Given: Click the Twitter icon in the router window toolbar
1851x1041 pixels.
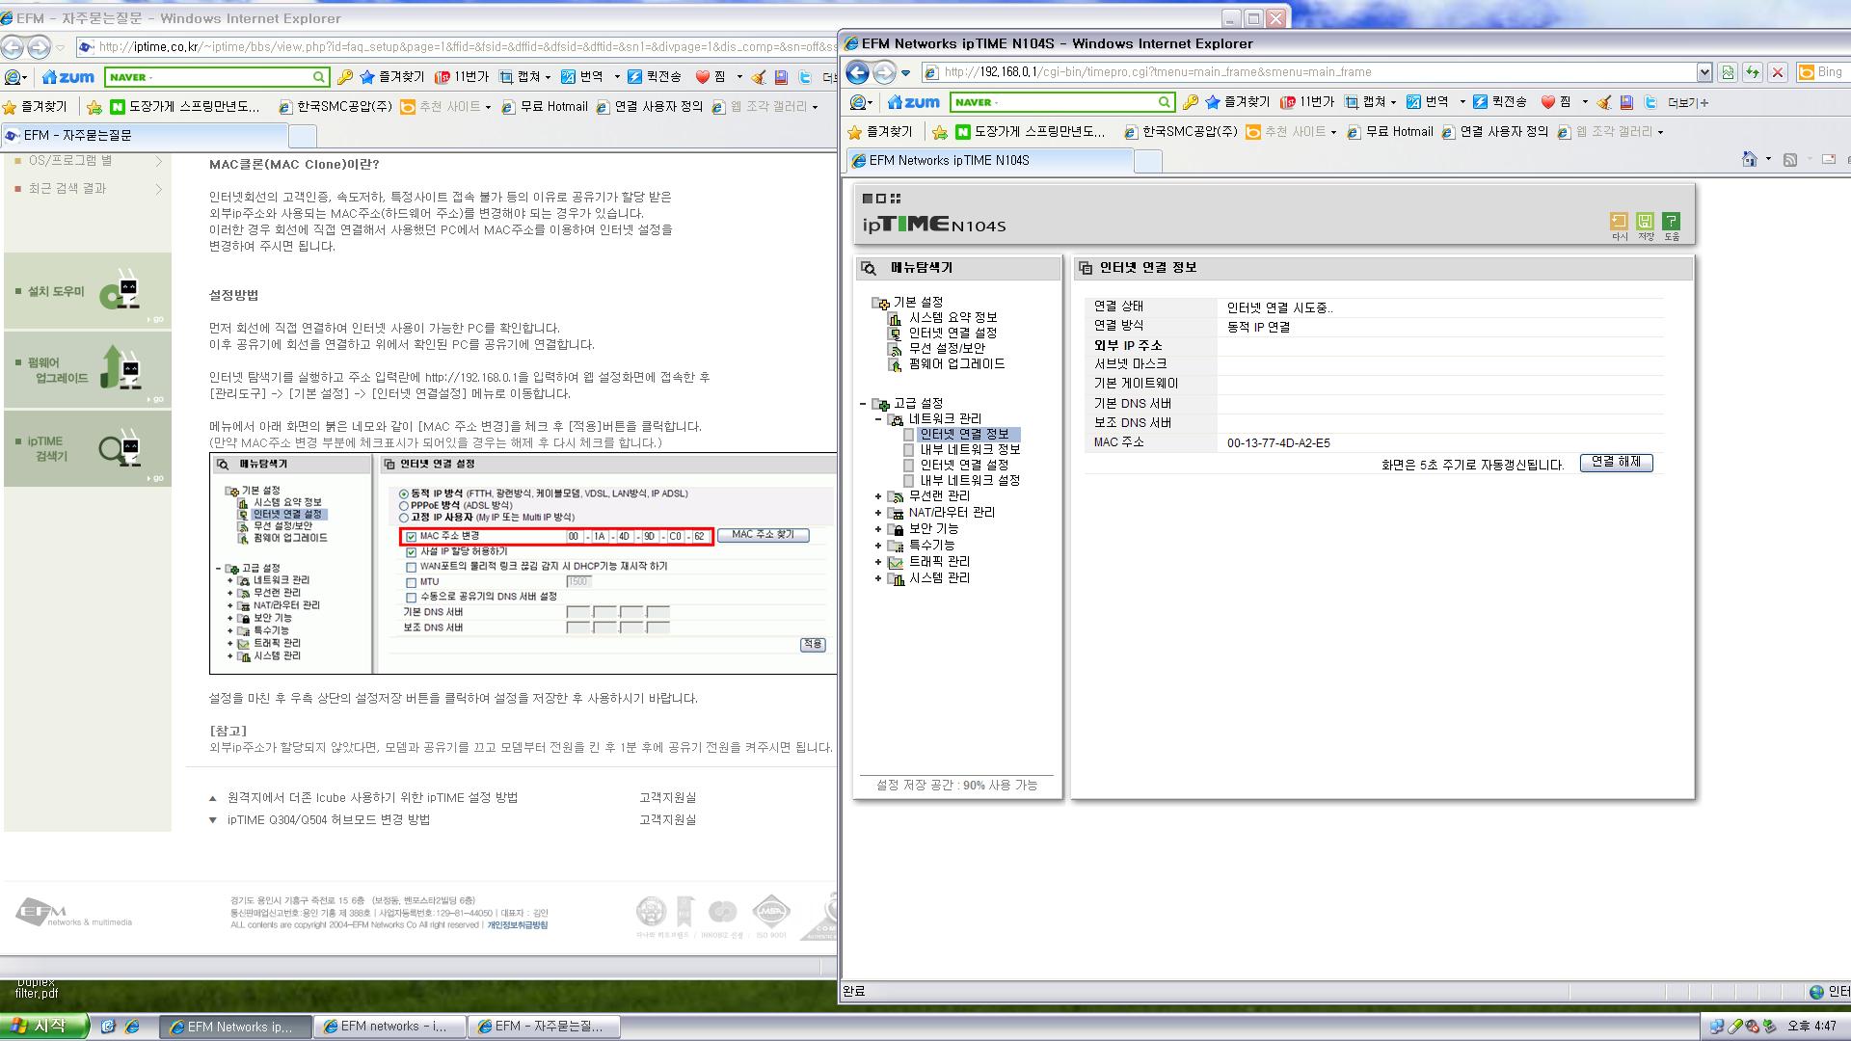Looking at the screenshot, I should click(x=1650, y=102).
